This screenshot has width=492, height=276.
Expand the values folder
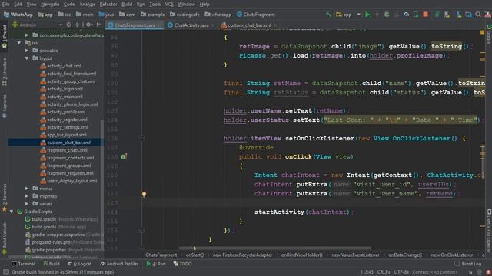point(27,204)
